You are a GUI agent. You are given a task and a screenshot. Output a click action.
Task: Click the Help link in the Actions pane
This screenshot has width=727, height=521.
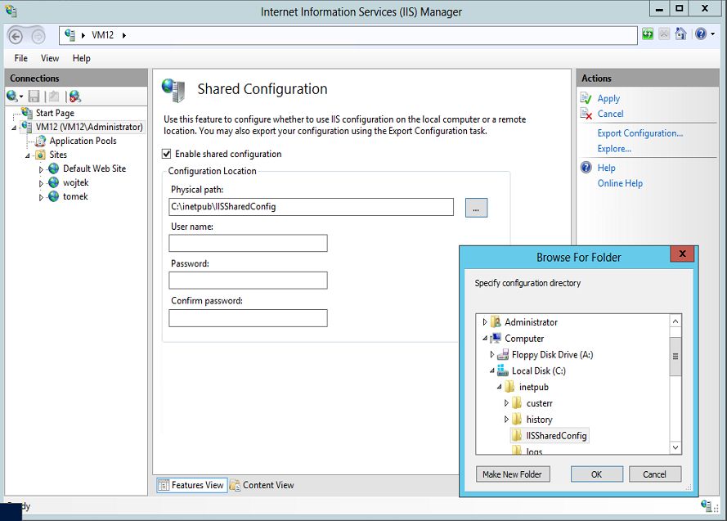(x=606, y=168)
